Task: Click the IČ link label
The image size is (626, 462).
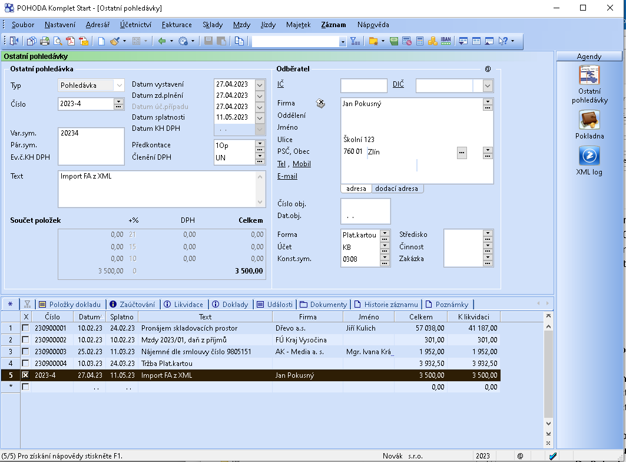Action: 281,84
